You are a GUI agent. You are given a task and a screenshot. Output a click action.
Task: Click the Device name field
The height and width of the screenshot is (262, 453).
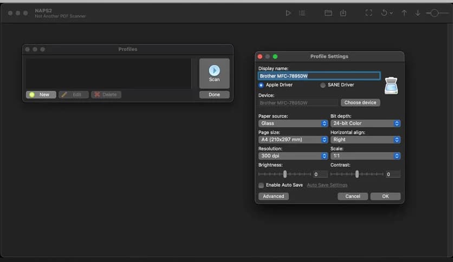298,103
